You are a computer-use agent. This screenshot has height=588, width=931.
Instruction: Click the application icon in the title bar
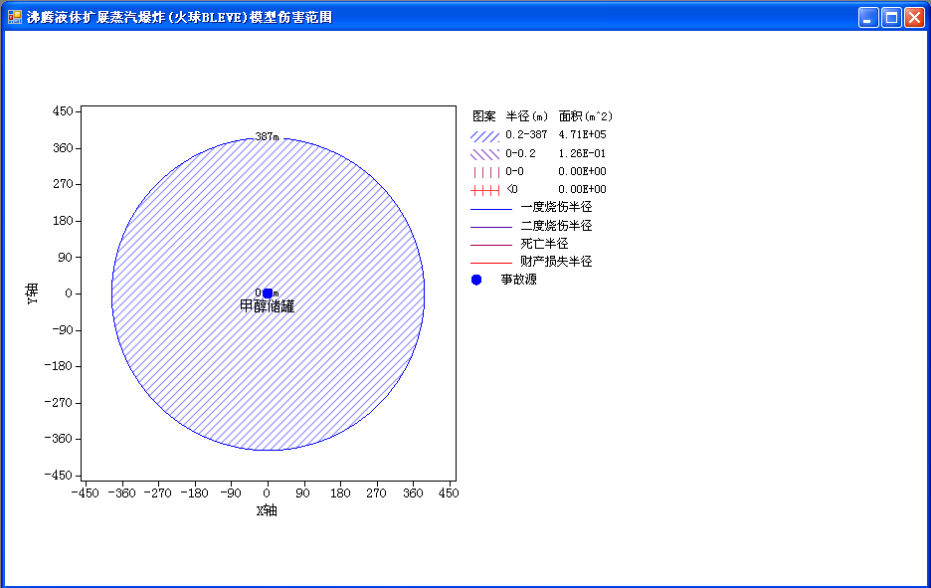pyautogui.click(x=15, y=17)
